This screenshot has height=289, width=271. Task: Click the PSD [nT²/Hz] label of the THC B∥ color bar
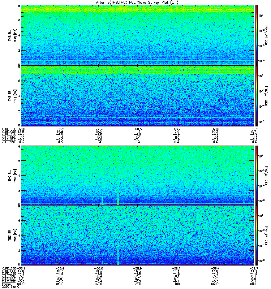[266, 236]
